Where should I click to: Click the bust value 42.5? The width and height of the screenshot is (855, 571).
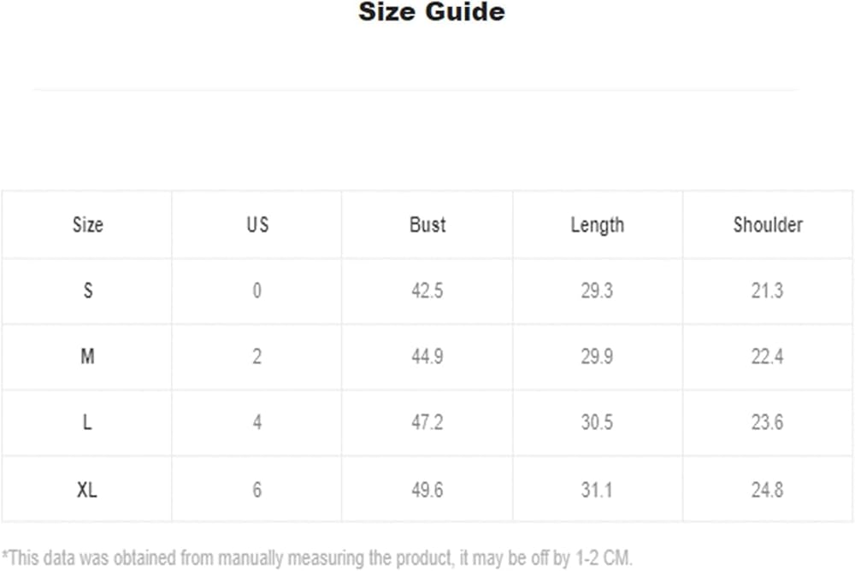pyautogui.click(x=427, y=291)
